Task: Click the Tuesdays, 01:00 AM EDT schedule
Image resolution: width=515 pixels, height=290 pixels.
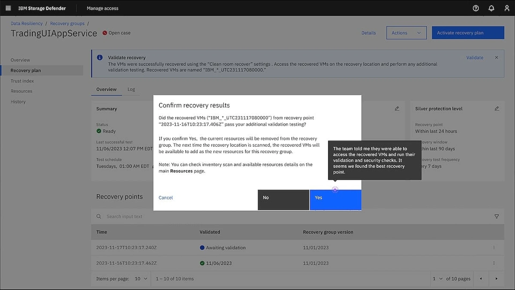Action: coord(123,166)
